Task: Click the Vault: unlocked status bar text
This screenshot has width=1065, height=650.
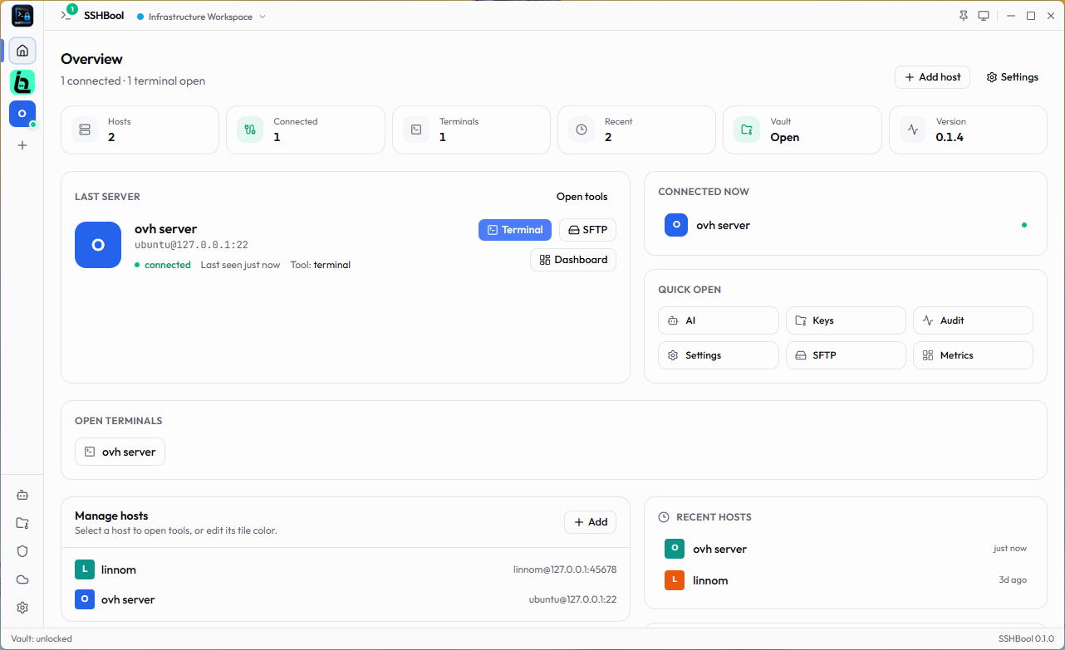Action: click(42, 639)
